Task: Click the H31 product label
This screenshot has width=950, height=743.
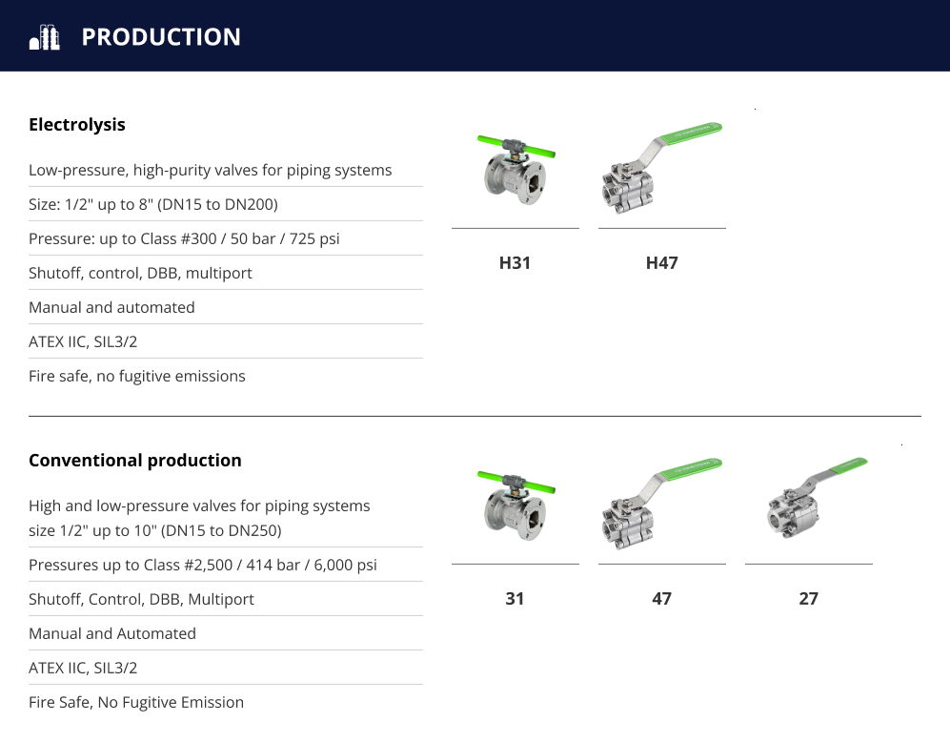Action: 515,263
